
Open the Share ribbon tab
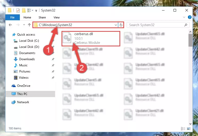[x=42, y=17]
